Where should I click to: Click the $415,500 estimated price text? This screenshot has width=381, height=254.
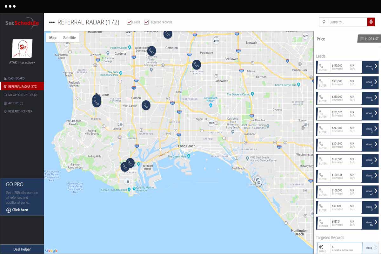337,66
